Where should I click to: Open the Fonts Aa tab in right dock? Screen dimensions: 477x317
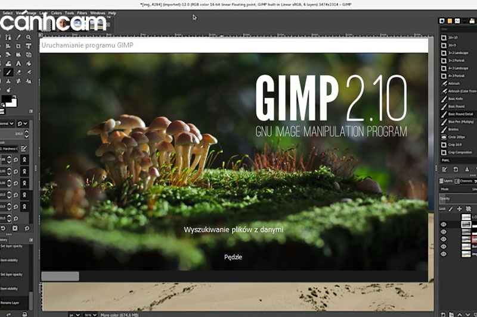point(457,21)
